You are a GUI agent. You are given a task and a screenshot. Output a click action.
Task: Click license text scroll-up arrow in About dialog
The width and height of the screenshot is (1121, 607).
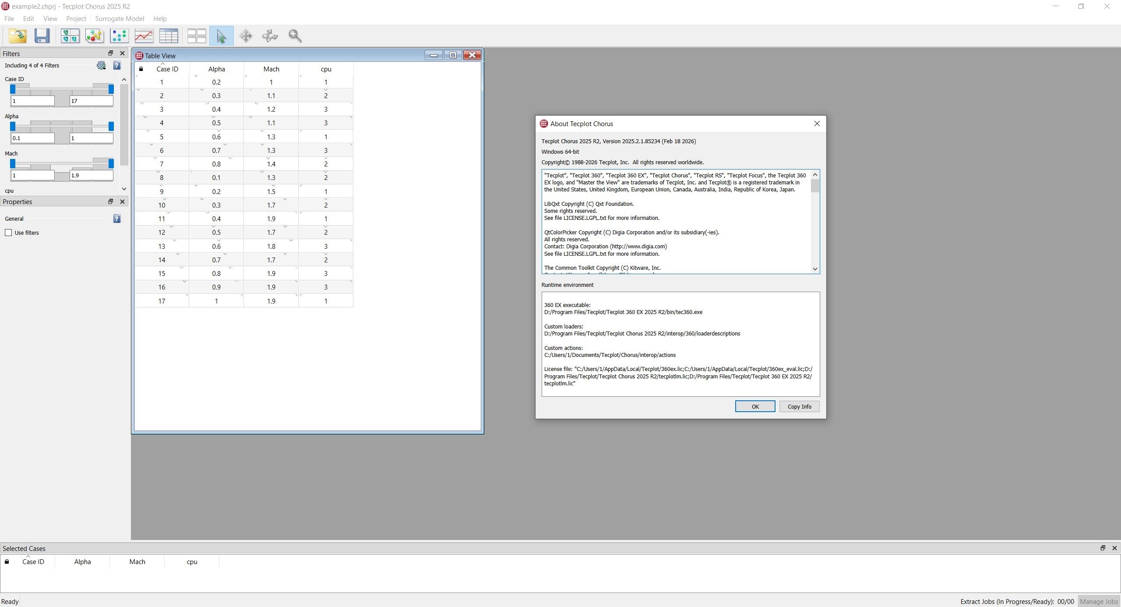815,175
